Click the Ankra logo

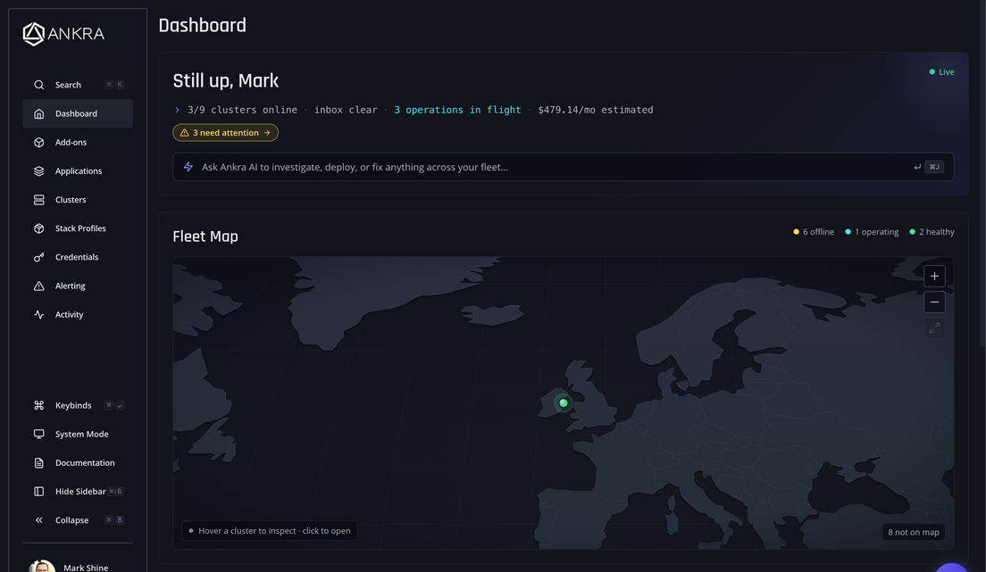coord(63,34)
